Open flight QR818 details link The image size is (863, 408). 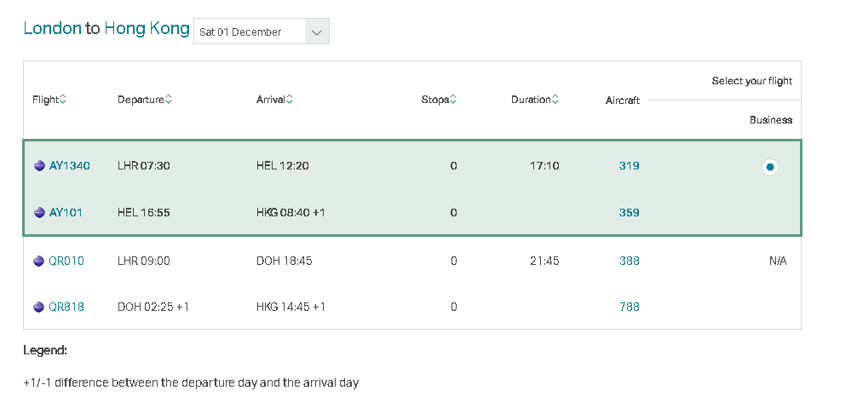[x=66, y=307]
